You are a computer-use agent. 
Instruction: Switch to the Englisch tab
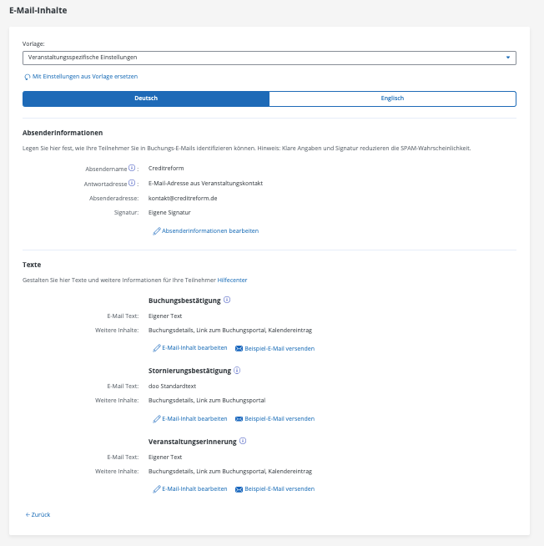coord(392,99)
